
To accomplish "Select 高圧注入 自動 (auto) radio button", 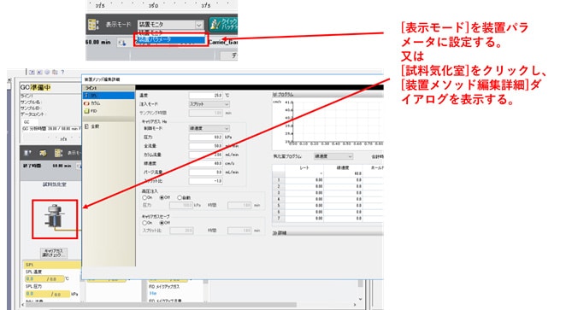I will (180, 197).
